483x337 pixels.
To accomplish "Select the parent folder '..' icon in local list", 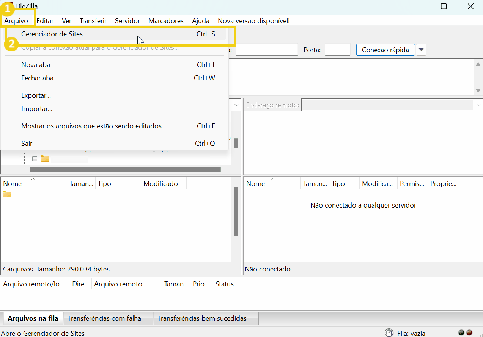I will pos(7,195).
